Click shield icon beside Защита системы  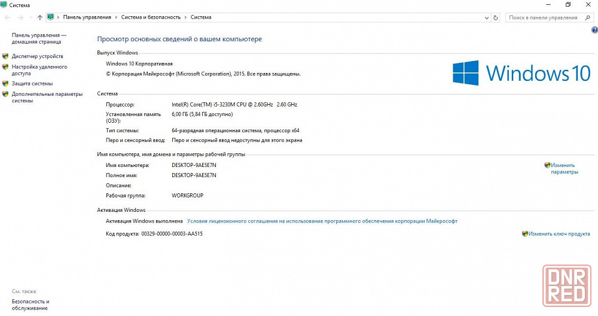click(x=5, y=84)
